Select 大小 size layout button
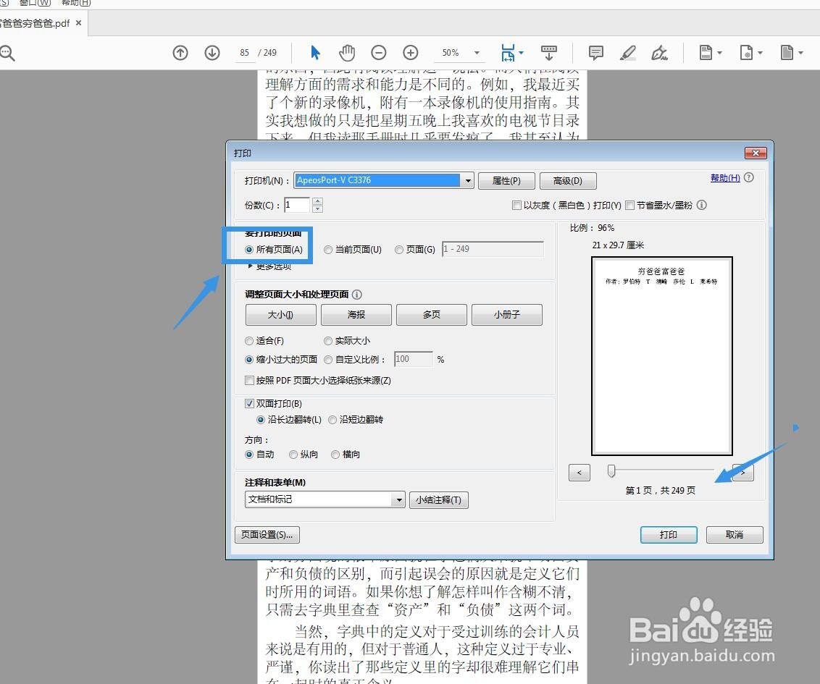 281,315
